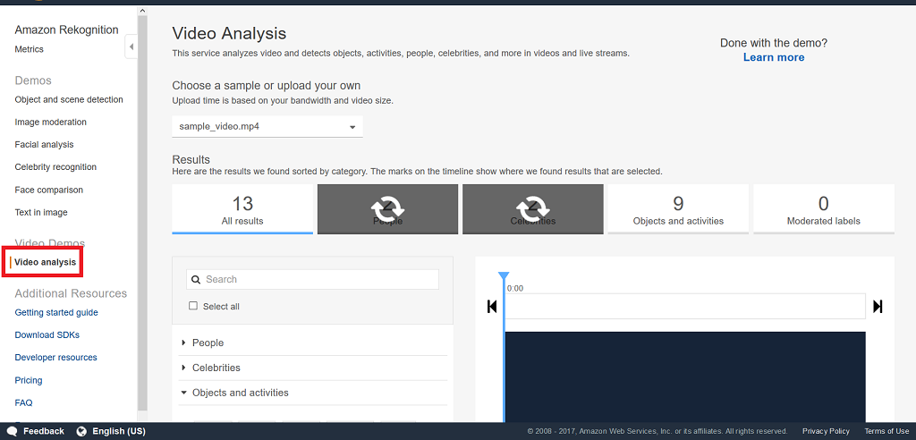Click into the Search input field

point(312,279)
